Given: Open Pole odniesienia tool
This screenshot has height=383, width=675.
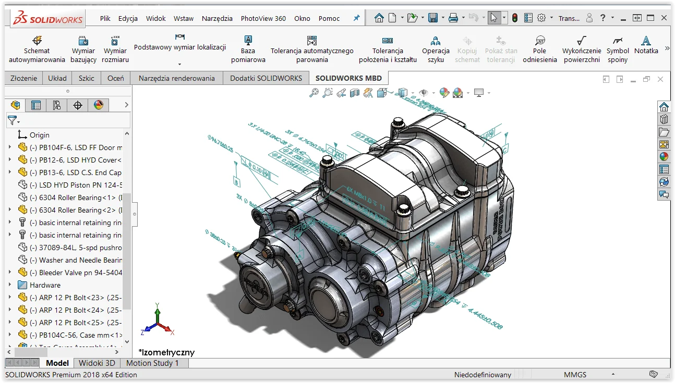Looking at the screenshot, I should (x=540, y=49).
